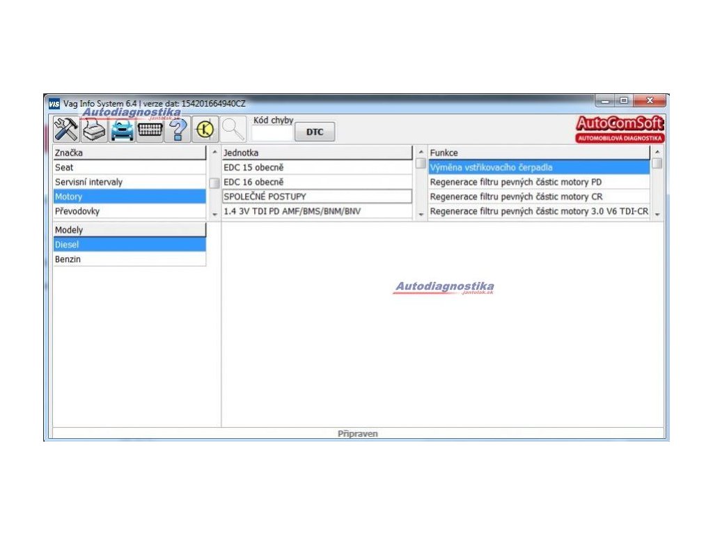713x535 pixels.
Task: Select Servisní intervaly in the Značka list
Action: click(x=130, y=182)
